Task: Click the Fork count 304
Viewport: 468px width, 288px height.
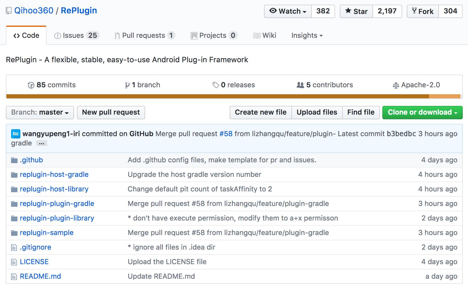Action: click(x=450, y=11)
